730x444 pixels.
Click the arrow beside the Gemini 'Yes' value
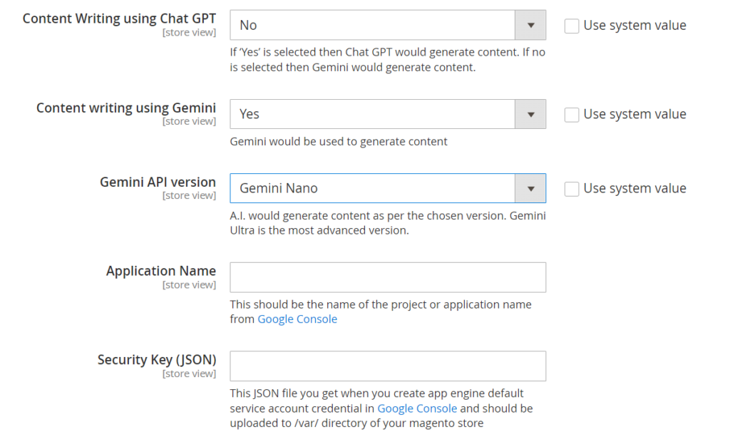pyautogui.click(x=530, y=114)
